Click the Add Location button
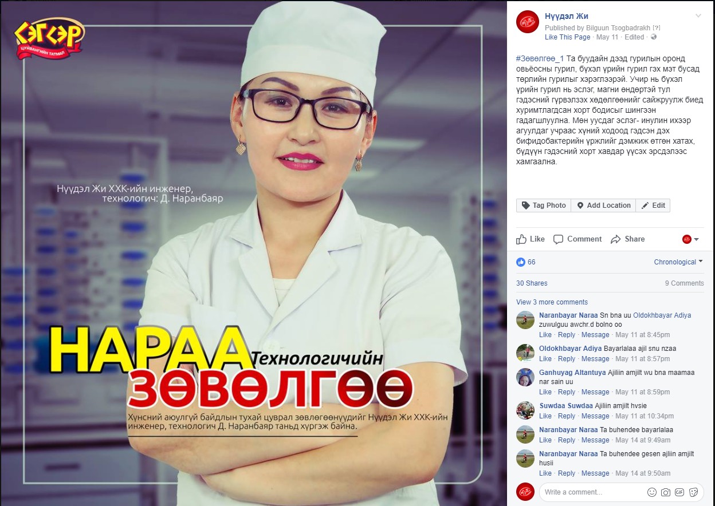The height and width of the screenshot is (506, 715). [603, 205]
